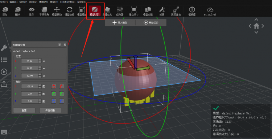Activate the 平移视角 hand pan tool
This screenshot has width=272, height=139.
click(x=44, y=11)
